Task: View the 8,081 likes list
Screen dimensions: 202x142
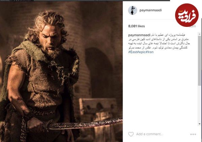Action: pyautogui.click(x=136, y=26)
